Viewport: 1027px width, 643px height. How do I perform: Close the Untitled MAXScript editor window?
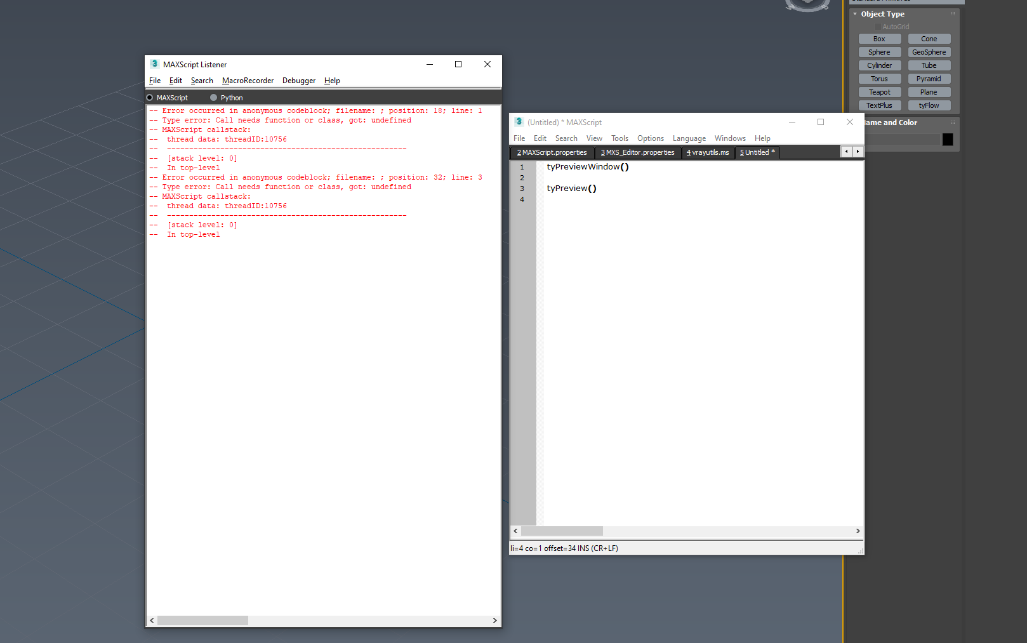[x=850, y=122]
